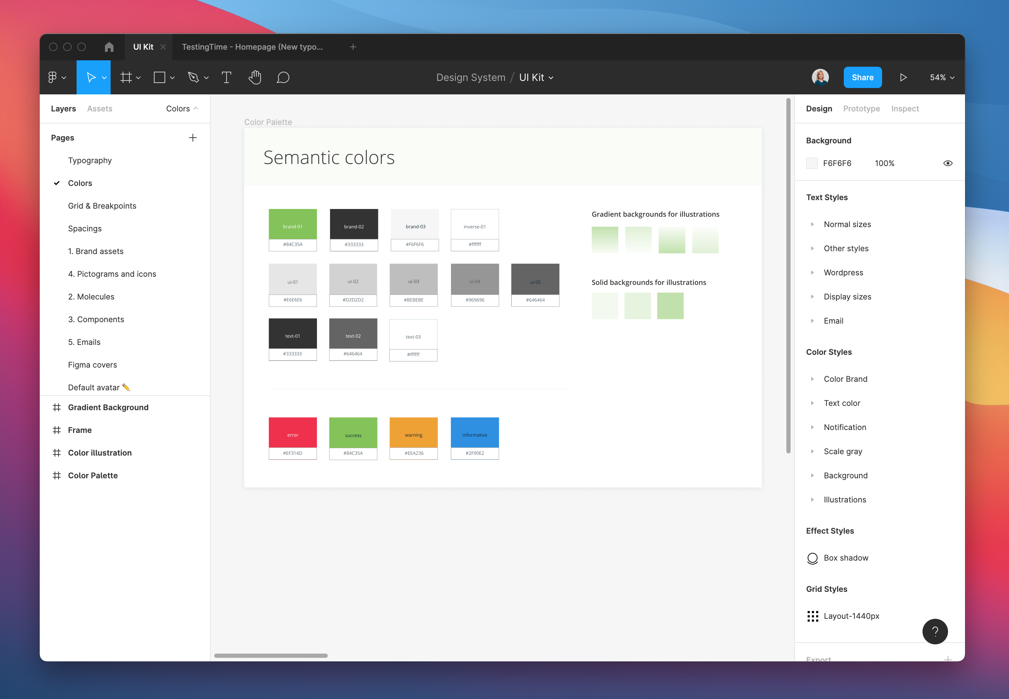Close the UI Kit tab

tap(163, 47)
